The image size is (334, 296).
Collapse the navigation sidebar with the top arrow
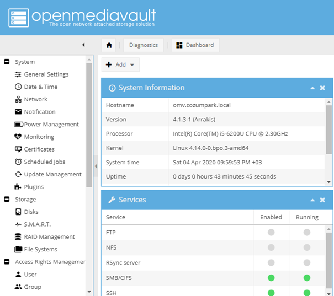83,45
